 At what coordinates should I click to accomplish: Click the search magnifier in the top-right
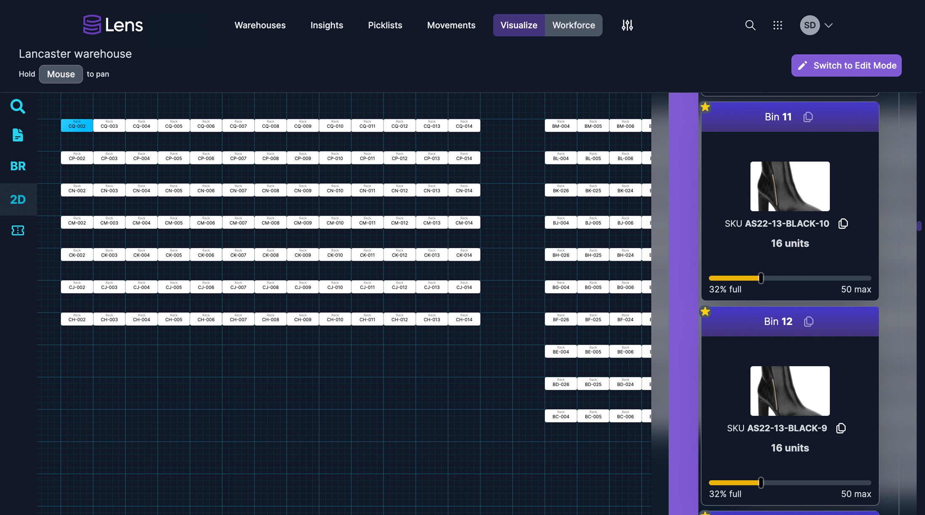[x=750, y=25]
